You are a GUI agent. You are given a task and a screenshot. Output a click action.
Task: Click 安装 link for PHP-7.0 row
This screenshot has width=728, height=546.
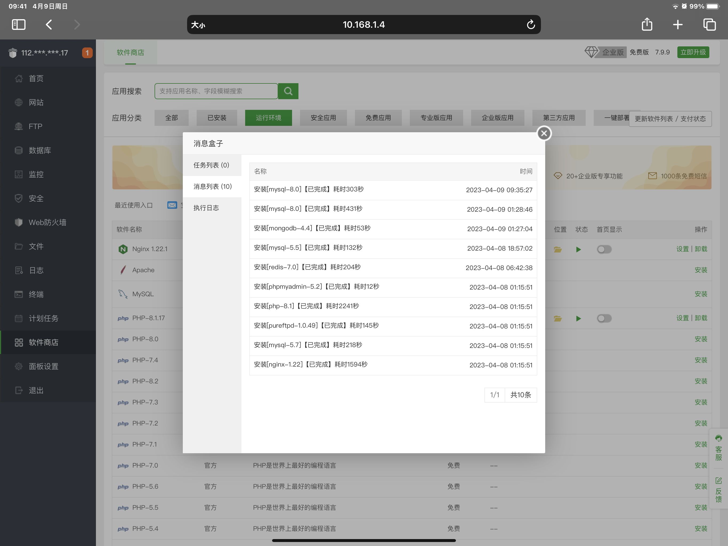tap(701, 465)
